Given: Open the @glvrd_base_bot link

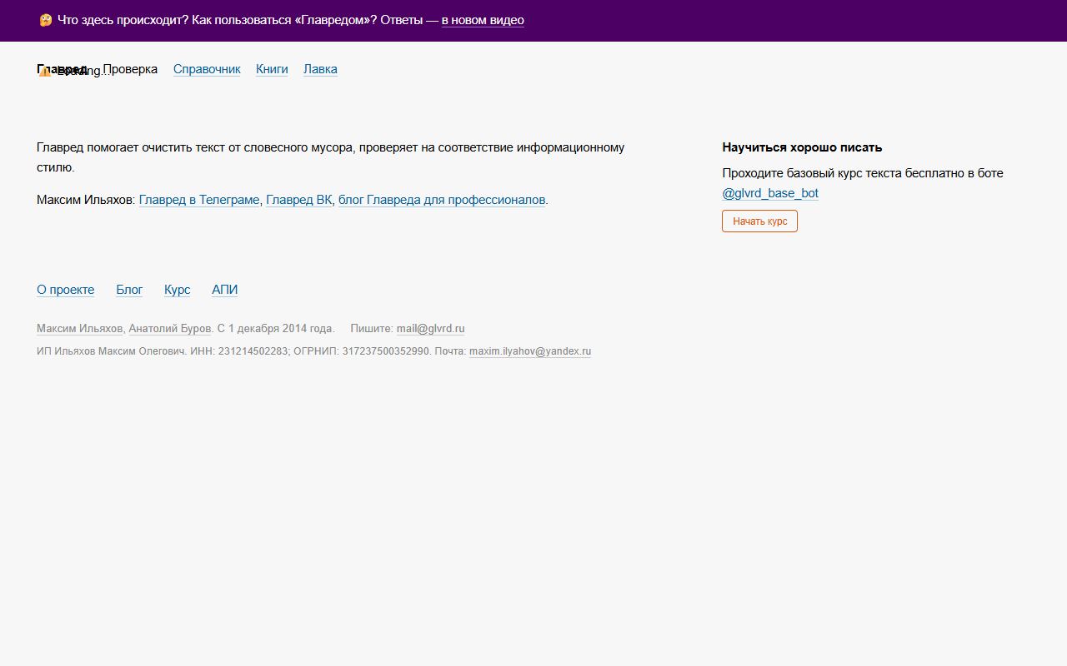Looking at the screenshot, I should 770,193.
